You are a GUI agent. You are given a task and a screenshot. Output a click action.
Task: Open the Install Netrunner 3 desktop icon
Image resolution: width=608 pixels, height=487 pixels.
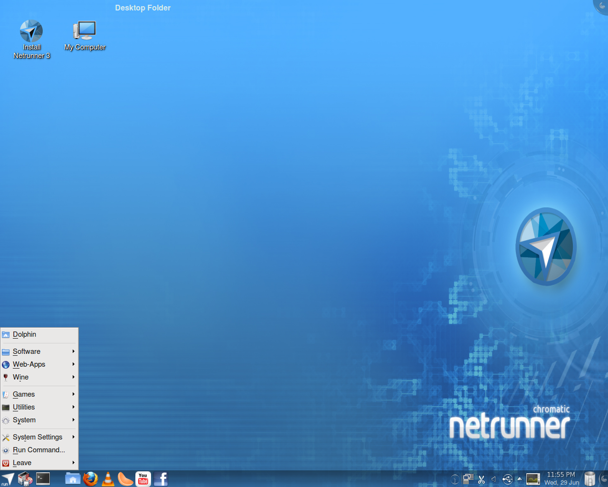pos(31,39)
